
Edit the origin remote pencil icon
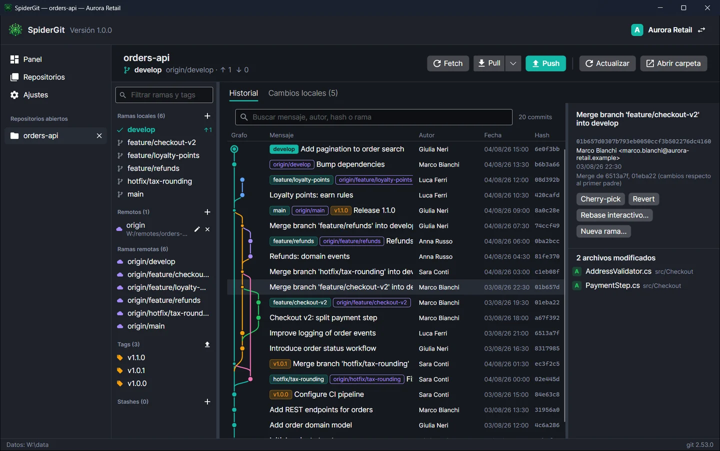197,229
